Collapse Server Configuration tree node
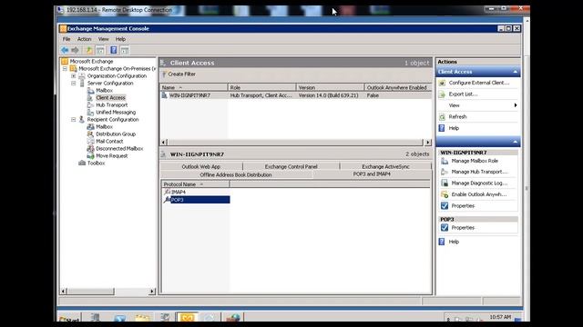This screenshot has width=583, height=327. [x=73, y=83]
